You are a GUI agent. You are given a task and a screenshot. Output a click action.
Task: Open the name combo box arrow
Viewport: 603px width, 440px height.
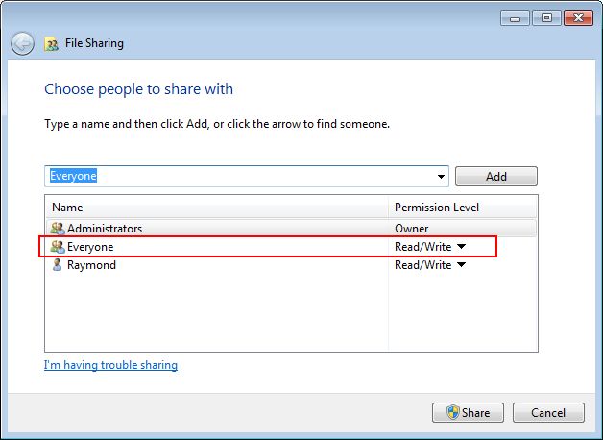point(441,177)
